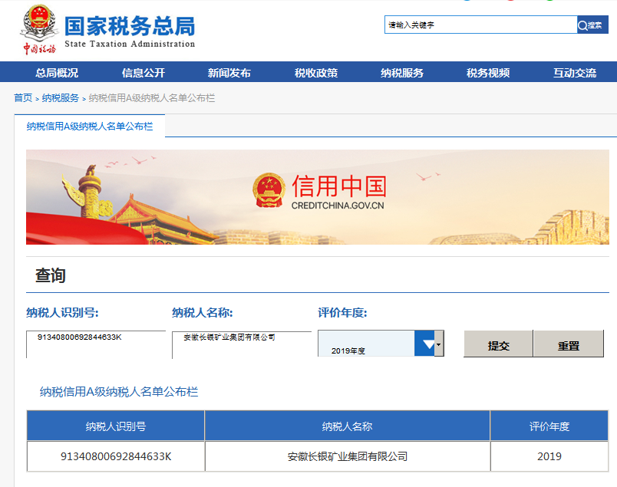Click CREDITCHINA.GOV.CN text in banner
617x487 pixels.
(338, 206)
